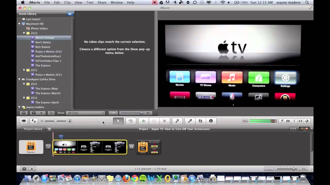Image resolution: width=330 pixels, height=185 pixels.
Task: Play the project from the beginning
Action: 32,169
